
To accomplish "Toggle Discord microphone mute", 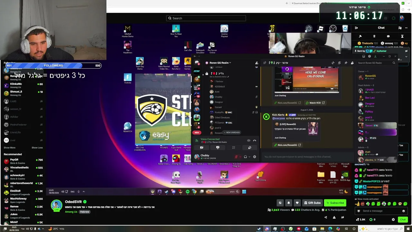I will pyautogui.click(x=236, y=157).
